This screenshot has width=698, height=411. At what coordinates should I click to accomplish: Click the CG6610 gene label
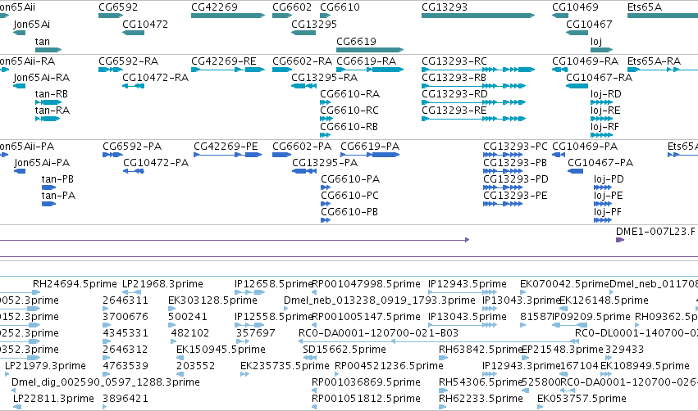point(340,7)
